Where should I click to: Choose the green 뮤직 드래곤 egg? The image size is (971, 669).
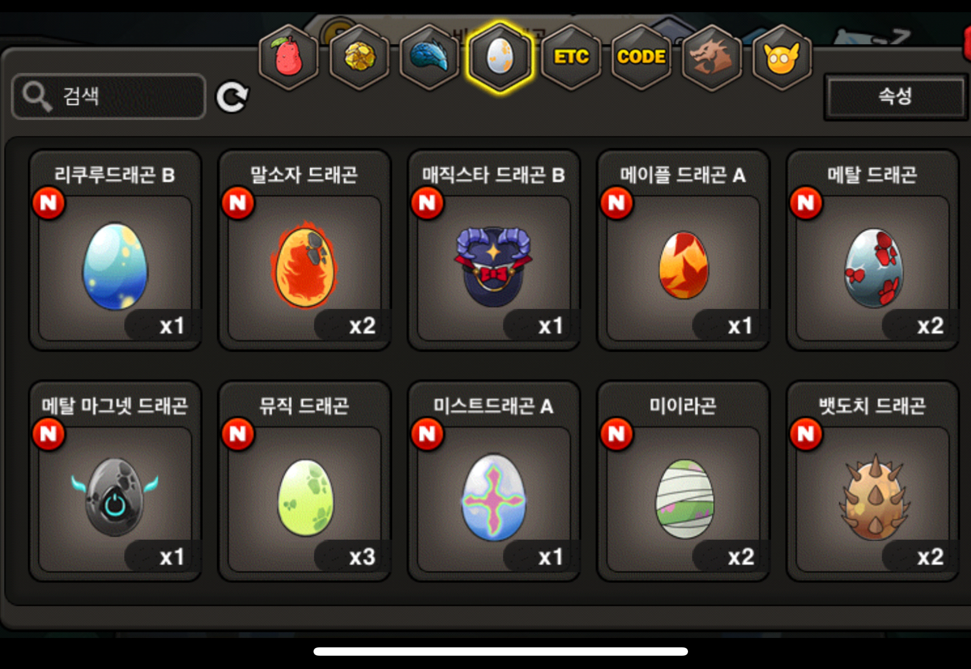coord(304,481)
